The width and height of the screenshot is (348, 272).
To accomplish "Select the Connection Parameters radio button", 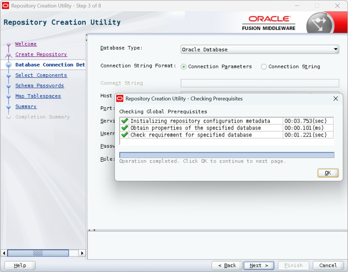I will coord(183,67).
